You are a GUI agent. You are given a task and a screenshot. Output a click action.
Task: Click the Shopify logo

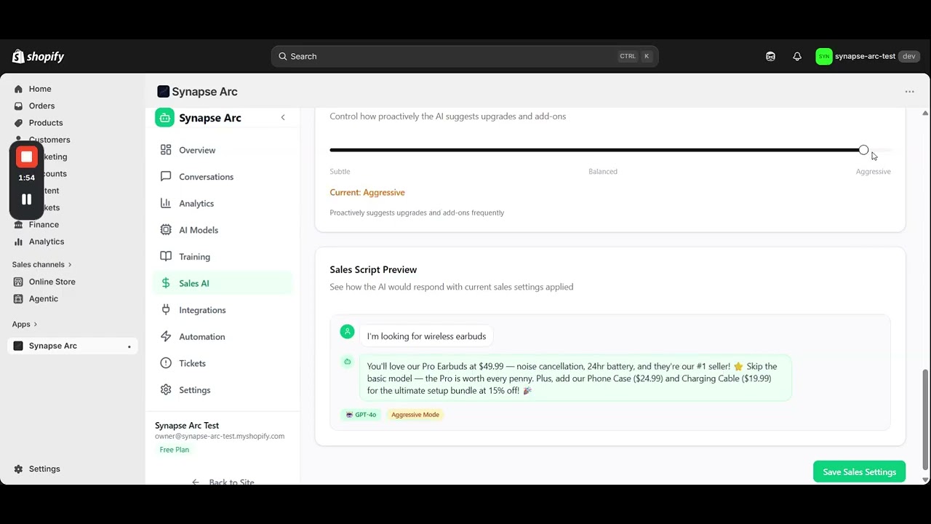click(38, 56)
